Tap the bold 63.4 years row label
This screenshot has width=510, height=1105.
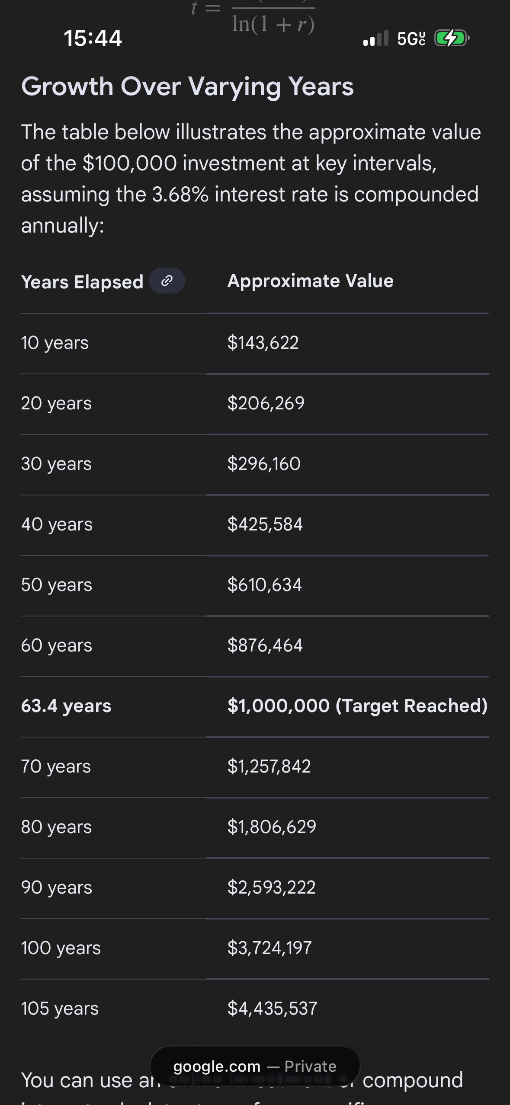(x=66, y=706)
